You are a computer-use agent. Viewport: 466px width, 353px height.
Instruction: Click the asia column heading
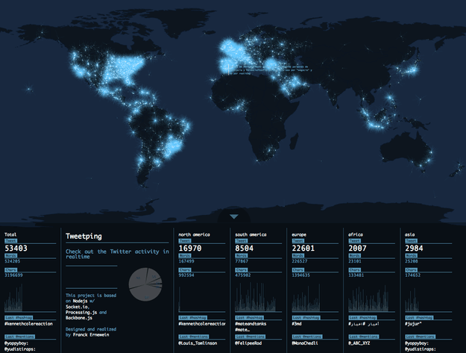(409, 234)
